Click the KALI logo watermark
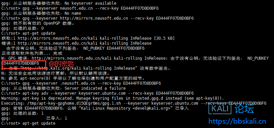Screen dimensions: 274x128 click(x=220, y=108)
